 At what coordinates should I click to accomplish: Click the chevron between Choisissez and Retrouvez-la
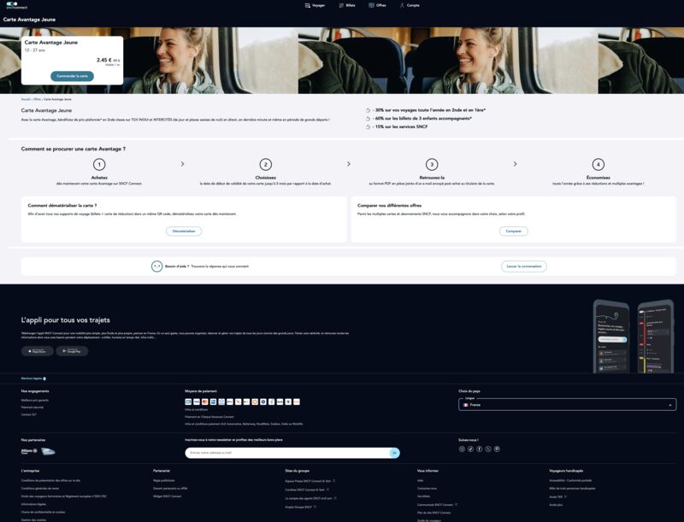[349, 164]
